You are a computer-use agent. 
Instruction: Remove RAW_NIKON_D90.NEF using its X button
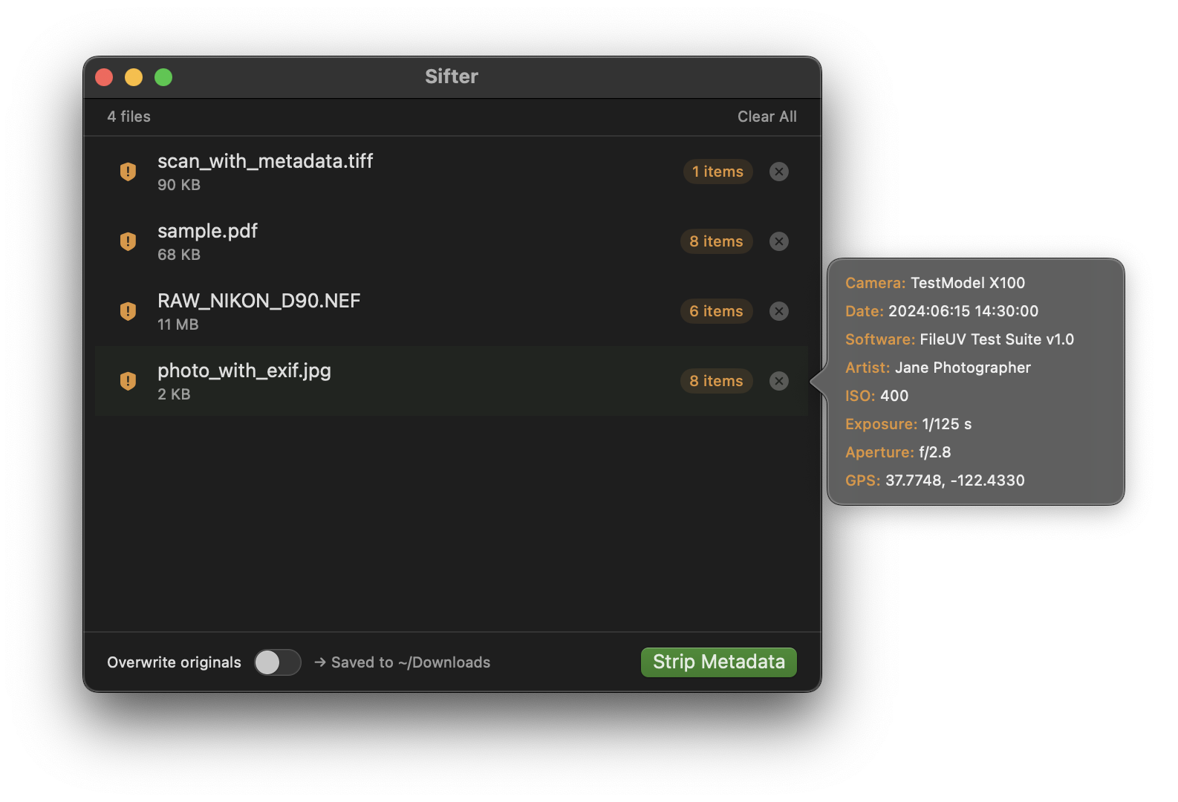(778, 311)
